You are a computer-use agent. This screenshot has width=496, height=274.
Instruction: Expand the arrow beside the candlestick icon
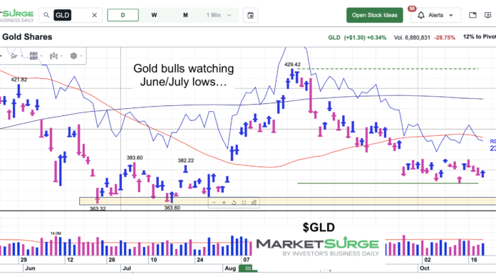(61, 56)
